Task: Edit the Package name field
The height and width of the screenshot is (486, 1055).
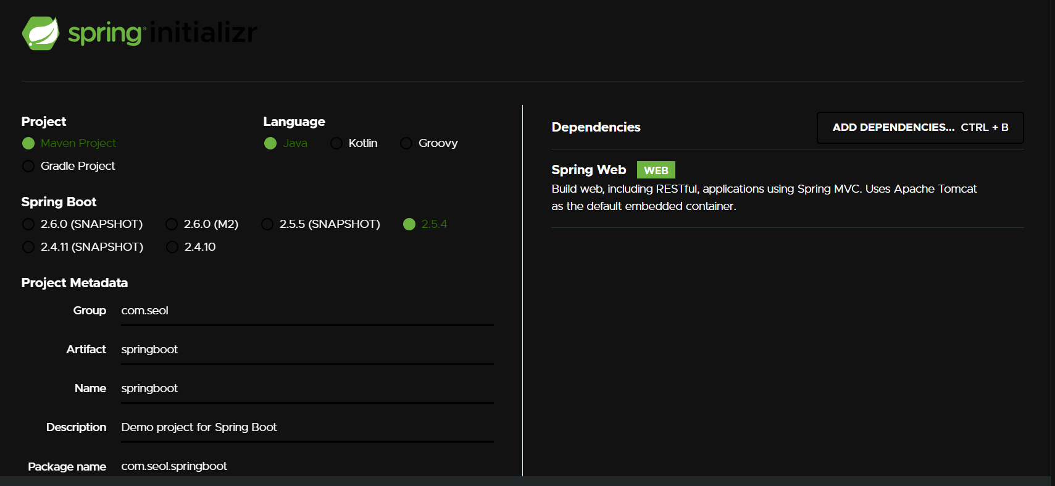Action: (307, 466)
